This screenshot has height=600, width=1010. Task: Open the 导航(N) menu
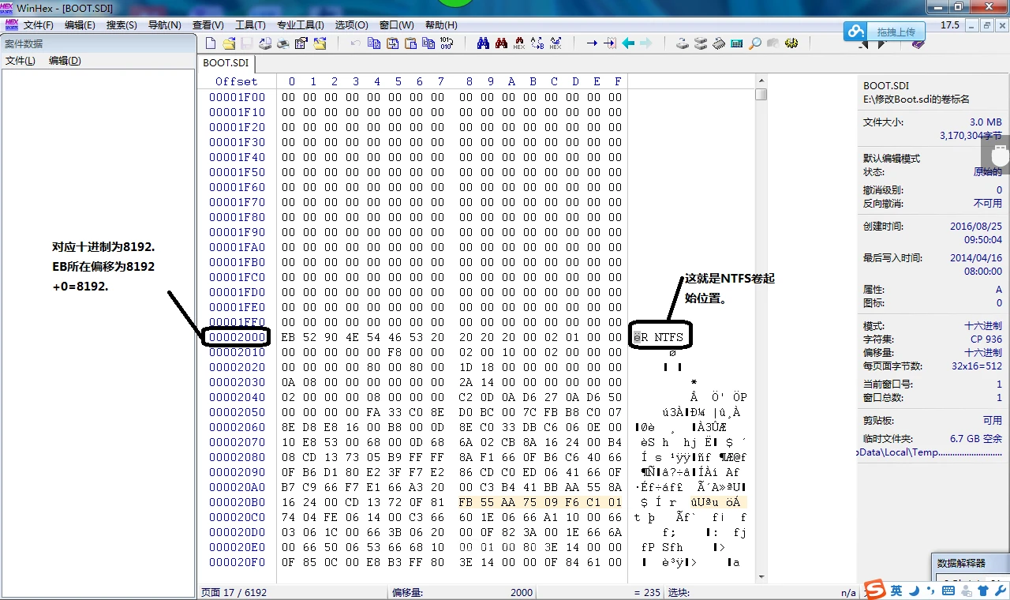(164, 25)
